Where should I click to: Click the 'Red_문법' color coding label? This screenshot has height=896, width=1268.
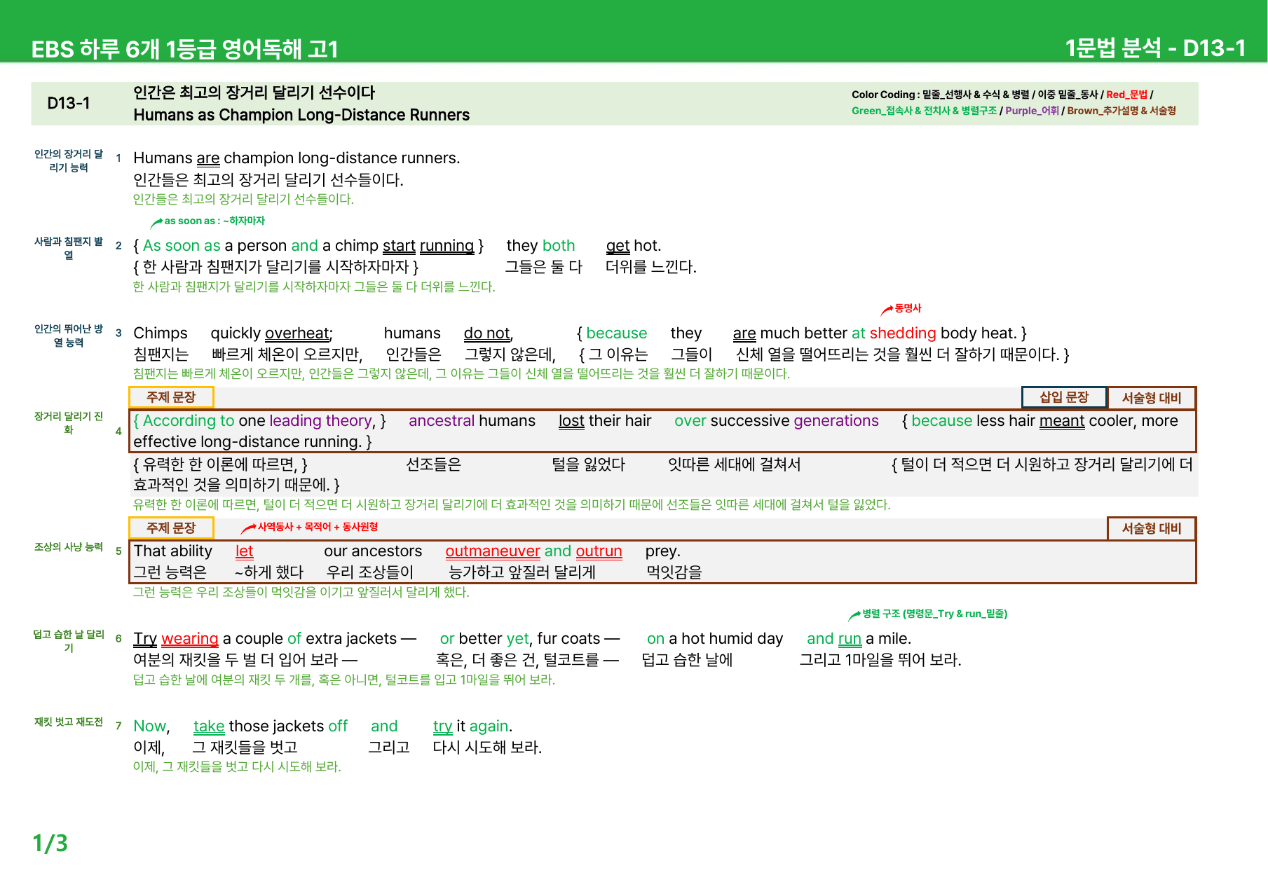pos(1126,95)
